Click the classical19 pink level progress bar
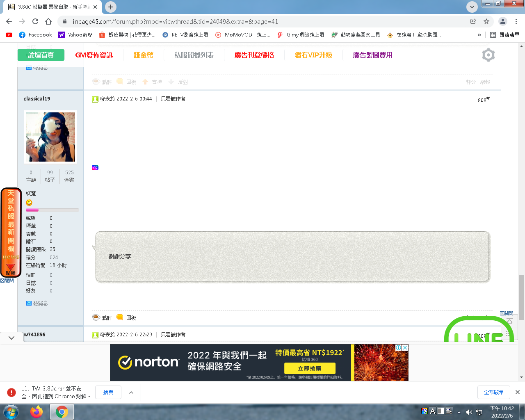This screenshot has width=525, height=420. 52,210
